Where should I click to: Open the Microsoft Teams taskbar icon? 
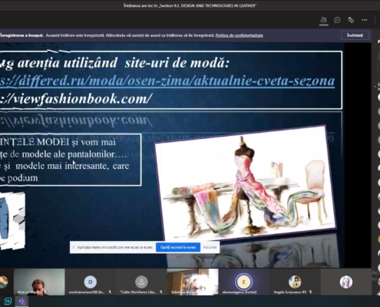click(x=21, y=302)
